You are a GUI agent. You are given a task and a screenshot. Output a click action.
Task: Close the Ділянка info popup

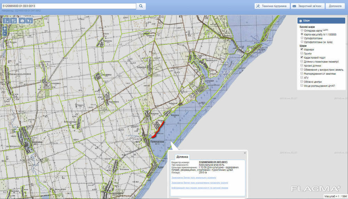[245, 153]
